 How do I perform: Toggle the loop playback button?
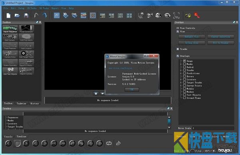pos(109,143)
